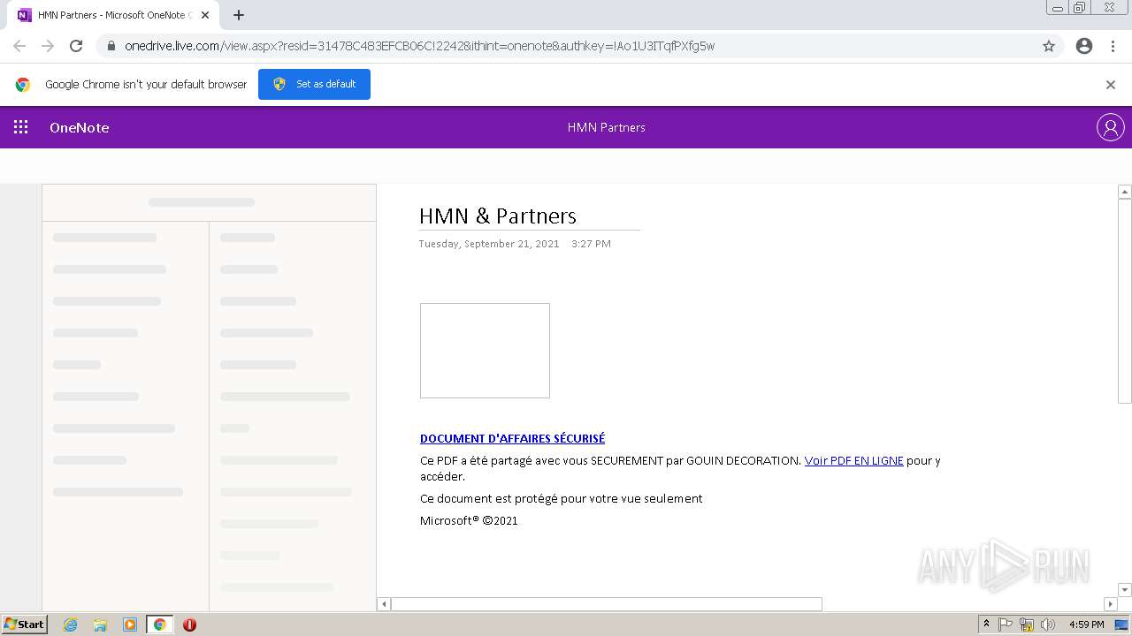Open the DOCUMENT D'AFFAIRES SÉCURISÉ link
The width and height of the screenshot is (1132, 636).
[x=512, y=438]
